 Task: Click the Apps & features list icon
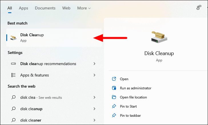[x=13, y=75]
